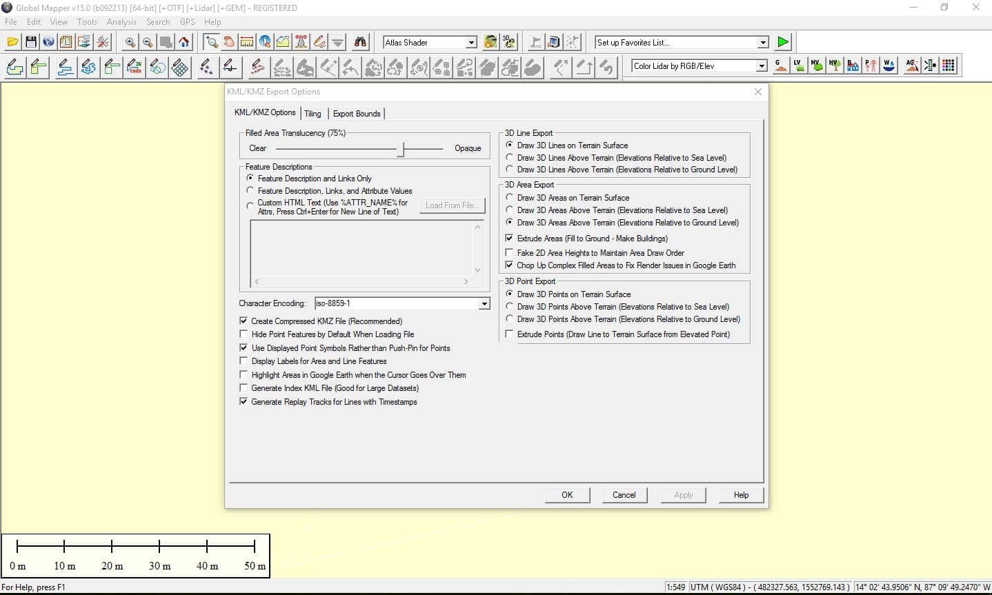Click the Help button in dialog
This screenshot has width=992, height=595.
click(741, 495)
